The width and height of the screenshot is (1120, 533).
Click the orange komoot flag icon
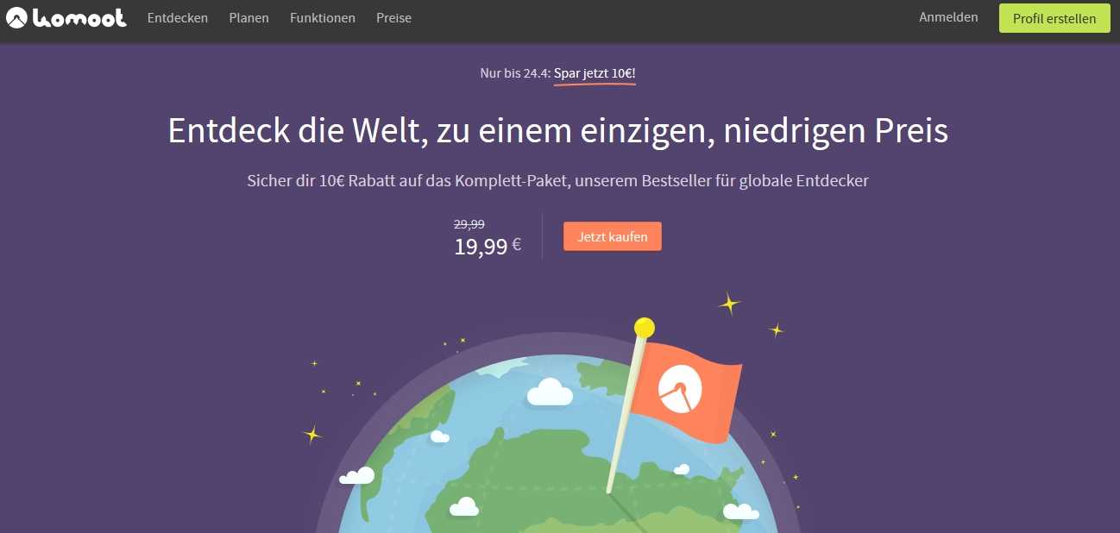pos(691,391)
